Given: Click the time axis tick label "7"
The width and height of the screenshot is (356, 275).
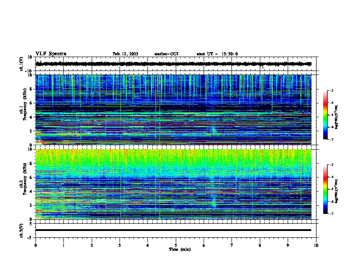Looking at the screenshot, I should click(232, 245).
